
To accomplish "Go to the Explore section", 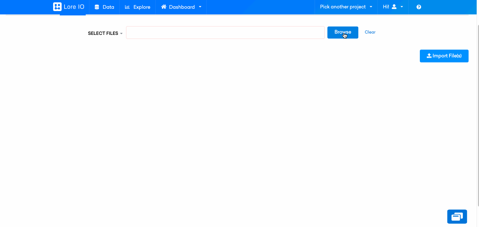I will (x=137, y=7).
